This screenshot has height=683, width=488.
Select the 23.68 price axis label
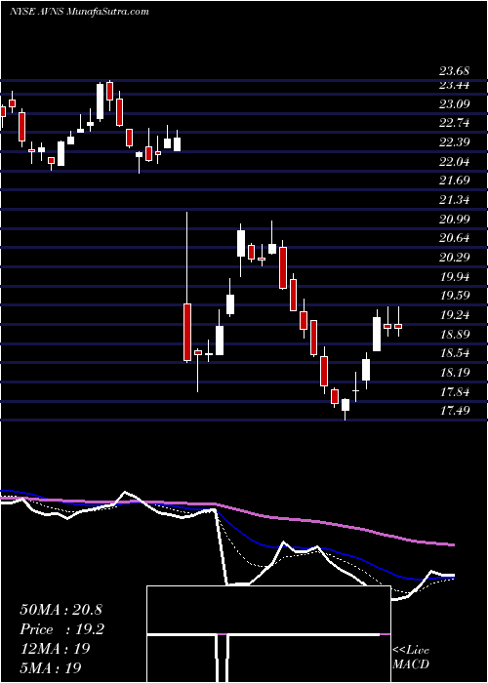point(455,71)
